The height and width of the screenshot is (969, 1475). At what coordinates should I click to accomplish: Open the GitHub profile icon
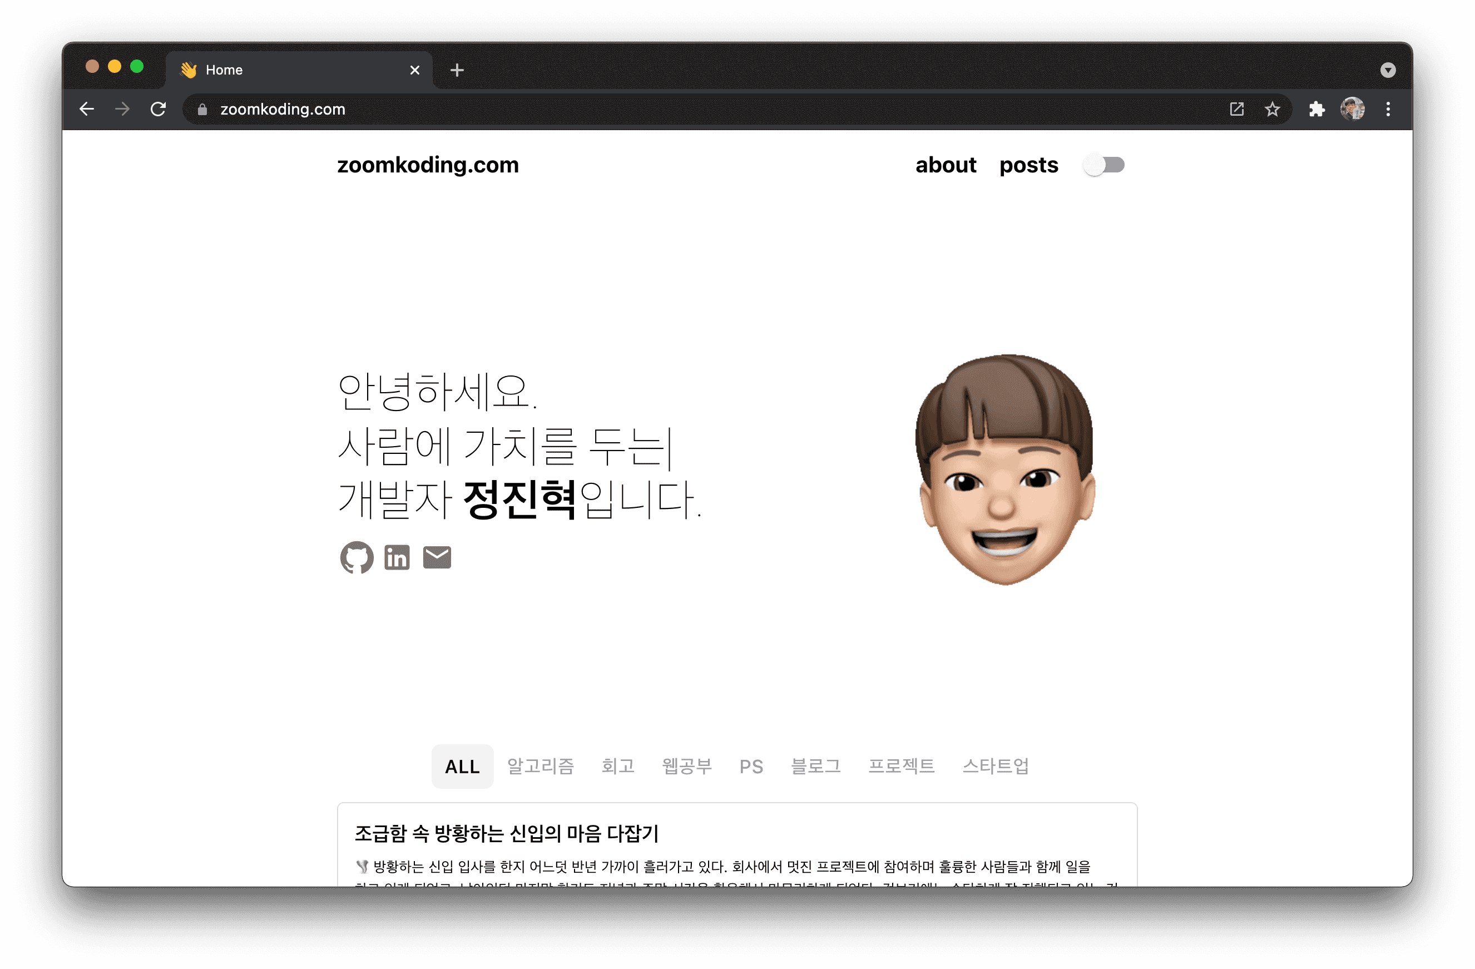(x=357, y=557)
